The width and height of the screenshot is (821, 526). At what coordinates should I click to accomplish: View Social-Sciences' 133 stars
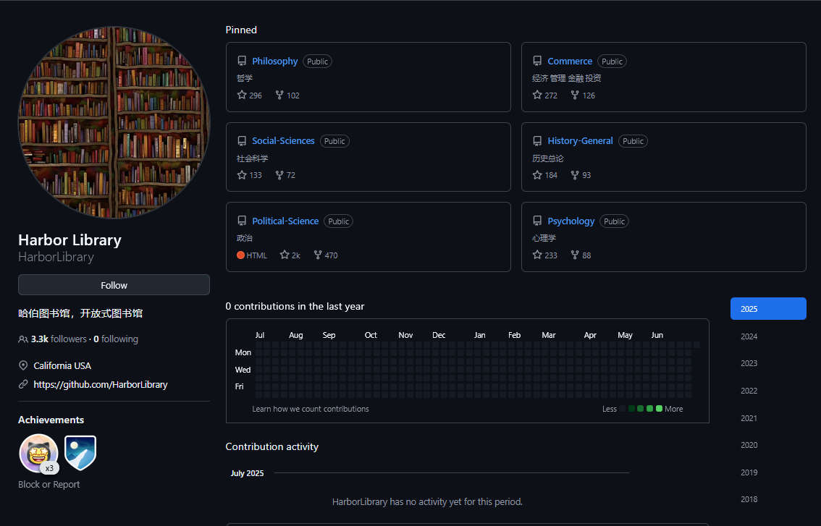click(249, 175)
